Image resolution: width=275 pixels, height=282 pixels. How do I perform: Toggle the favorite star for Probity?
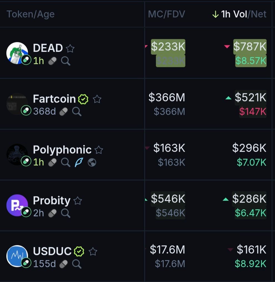(x=78, y=201)
